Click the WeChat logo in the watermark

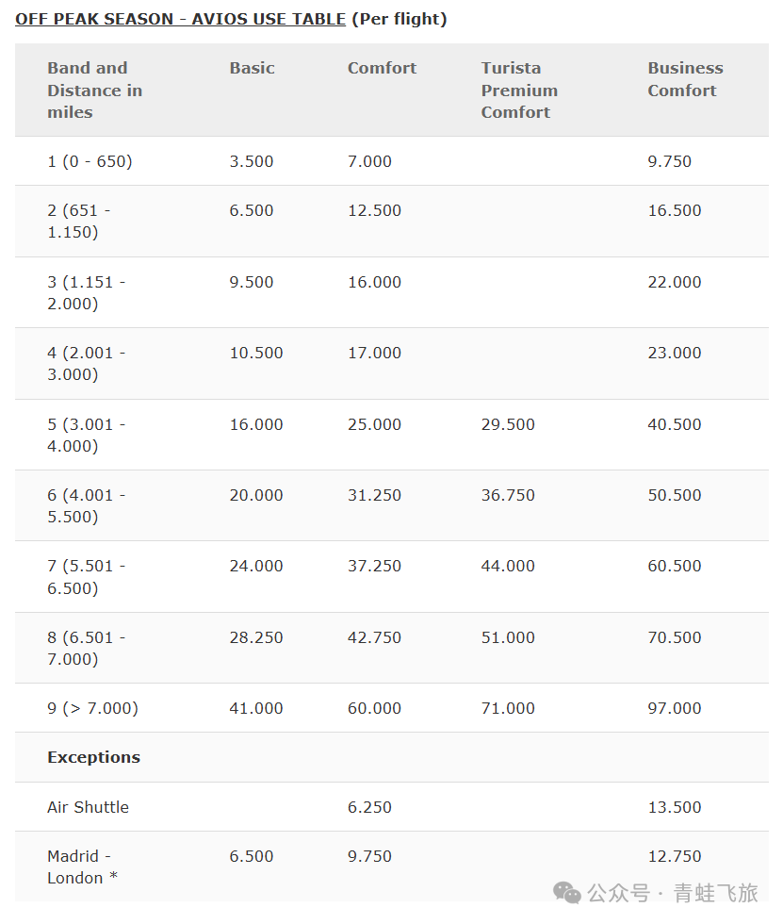coord(567,892)
